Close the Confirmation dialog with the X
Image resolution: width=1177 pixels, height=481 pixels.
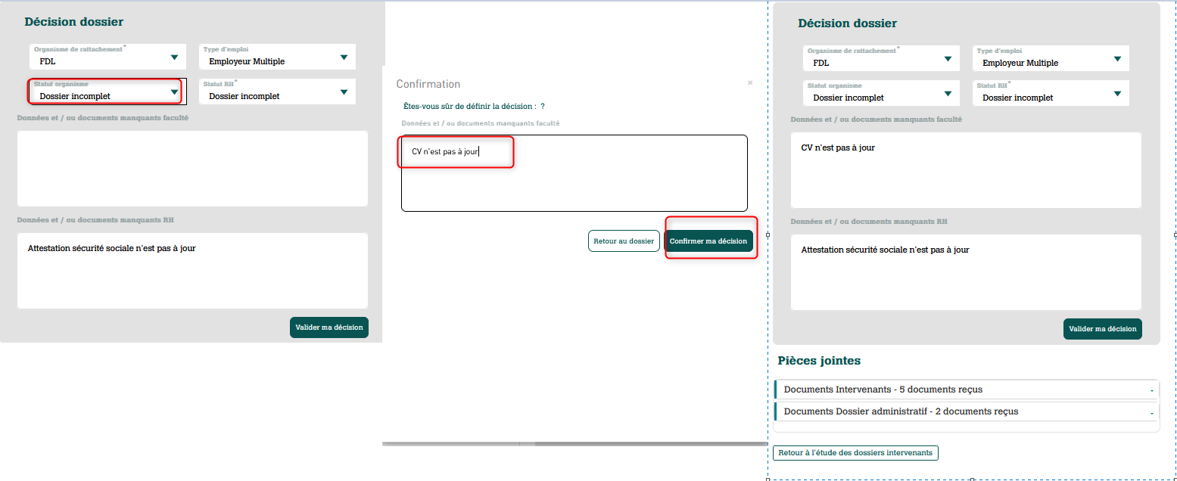click(x=750, y=82)
